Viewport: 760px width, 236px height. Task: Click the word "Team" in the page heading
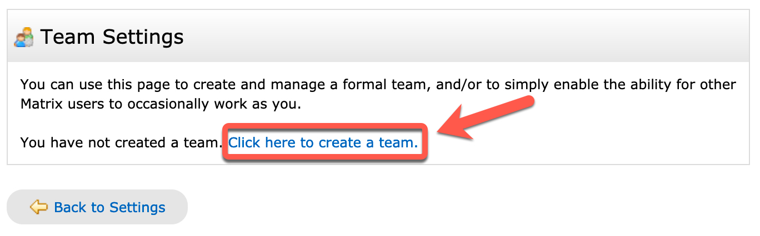[61, 37]
